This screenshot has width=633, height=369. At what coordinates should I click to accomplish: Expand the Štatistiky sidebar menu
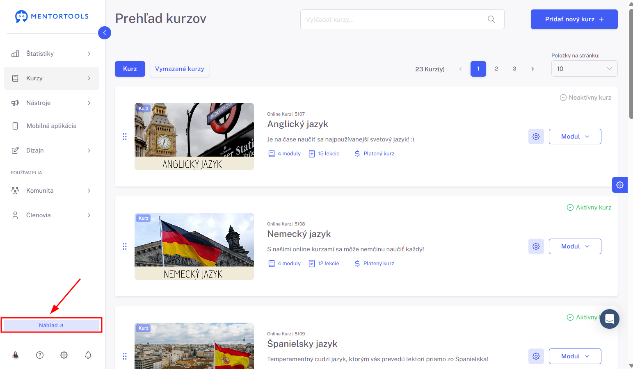click(x=52, y=54)
